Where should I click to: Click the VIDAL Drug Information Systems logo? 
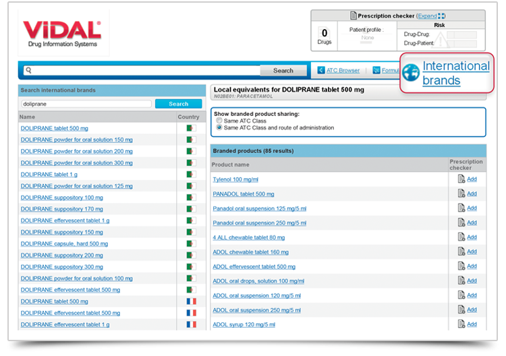[62, 34]
